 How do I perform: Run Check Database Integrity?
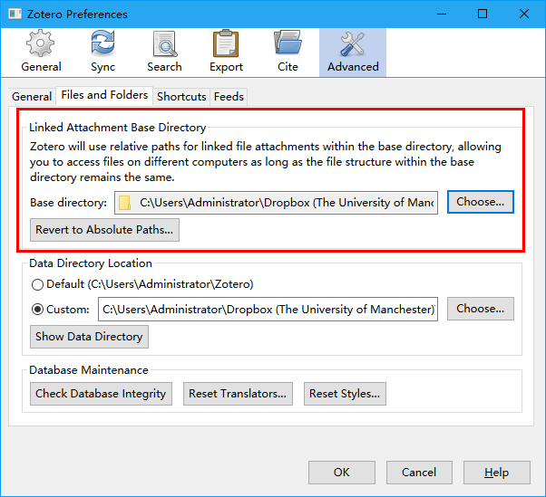pyautogui.click(x=101, y=394)
